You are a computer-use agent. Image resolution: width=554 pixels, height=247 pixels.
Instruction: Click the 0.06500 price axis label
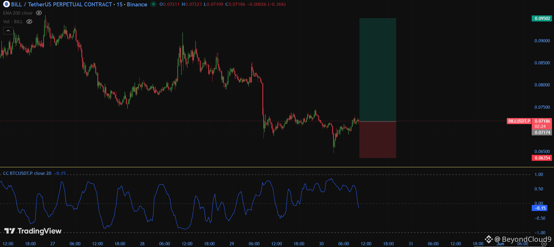click(542, 152)
